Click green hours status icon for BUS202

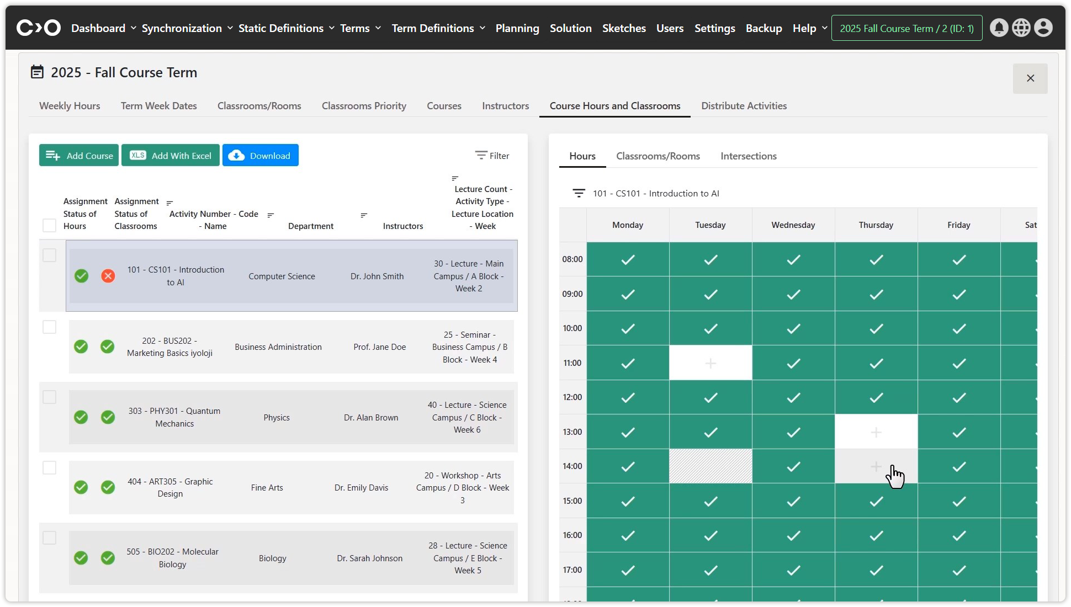81,347
